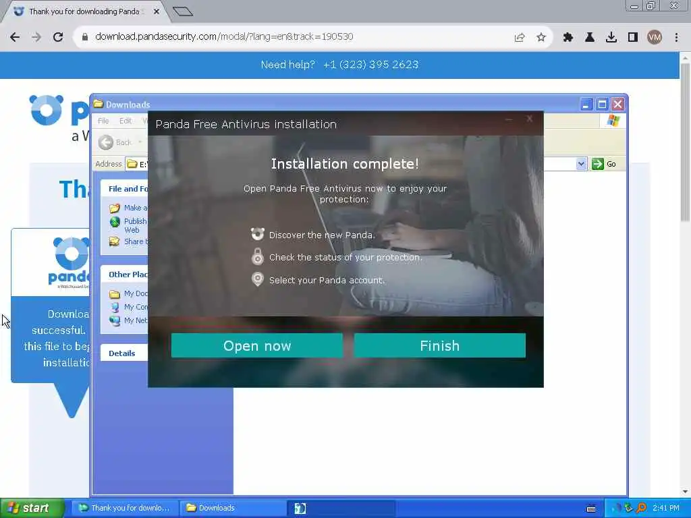Switch to Downloads taskbar button
The height and width of the screenshot is (518, 691).
tap(233, 509)
